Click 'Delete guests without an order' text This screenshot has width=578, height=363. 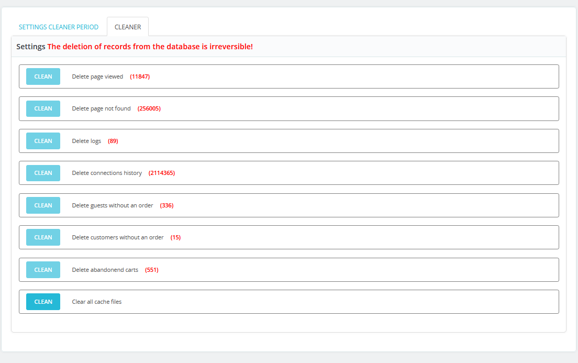113,205
